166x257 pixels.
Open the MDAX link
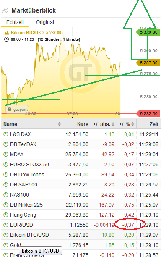coord(17,155)
